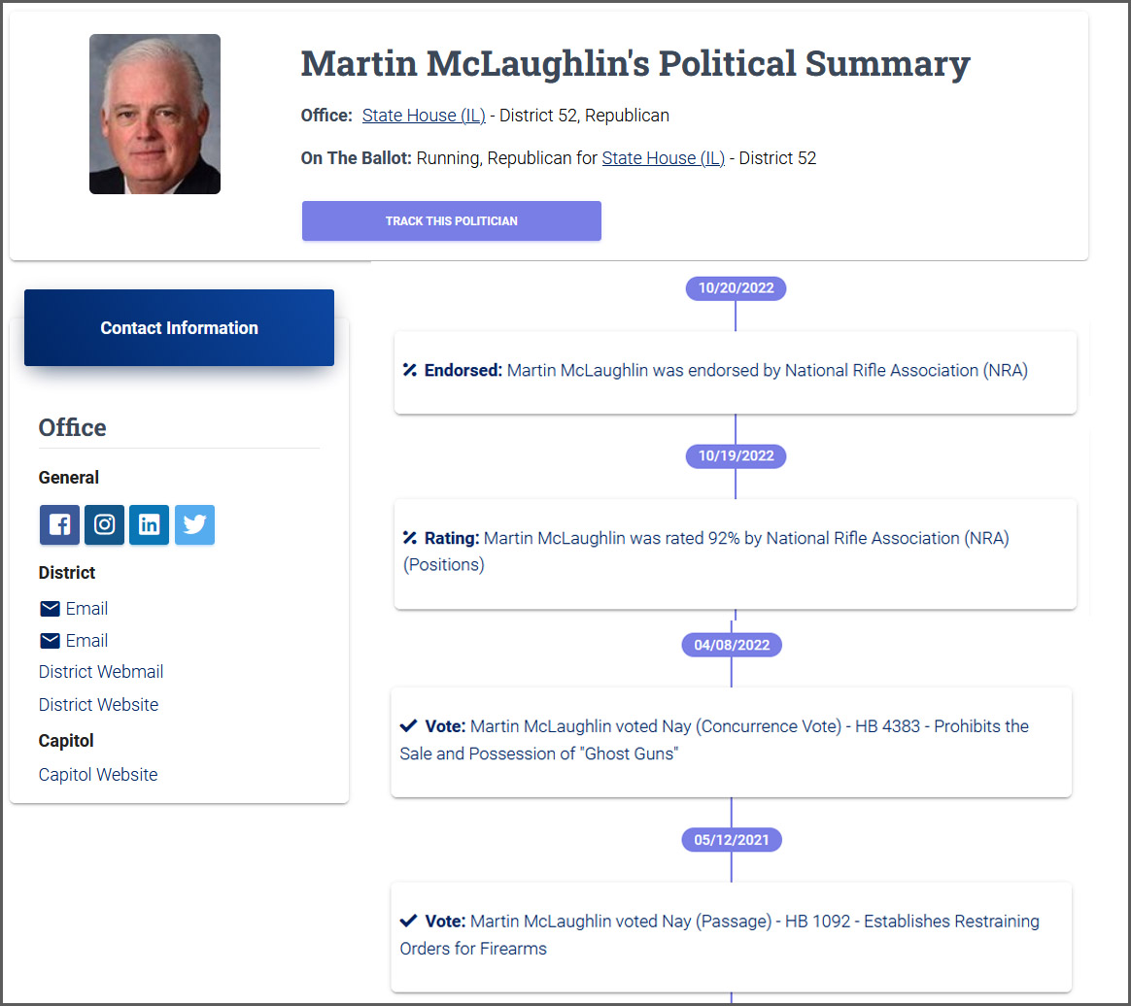Click the Capitol subheading
Viewport: 1131px width, 1006px height.
click(66, 741)
